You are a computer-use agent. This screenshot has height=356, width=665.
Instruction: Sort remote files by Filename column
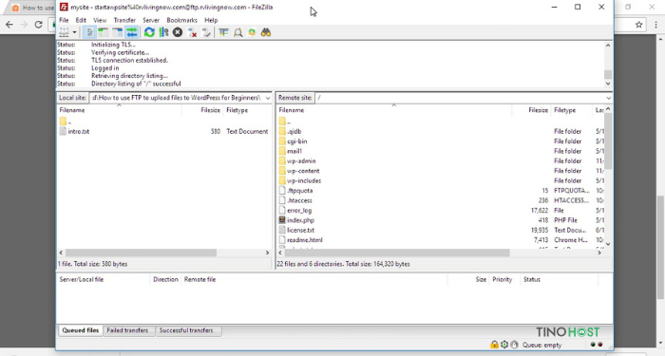pos(394,110)
